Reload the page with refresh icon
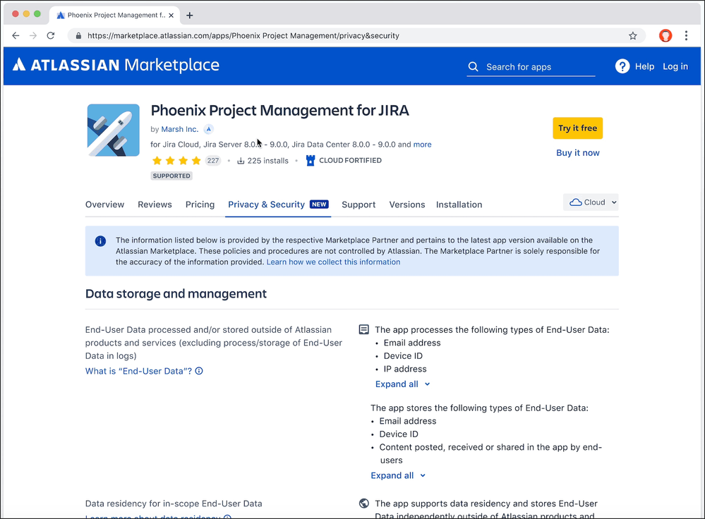Viewport: 705px width, 519px height. (51, 35)
